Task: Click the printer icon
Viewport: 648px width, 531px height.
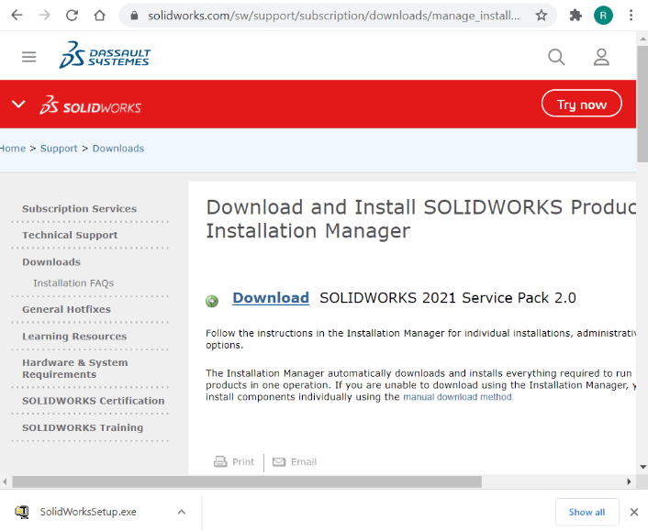Action: (220, 461)
